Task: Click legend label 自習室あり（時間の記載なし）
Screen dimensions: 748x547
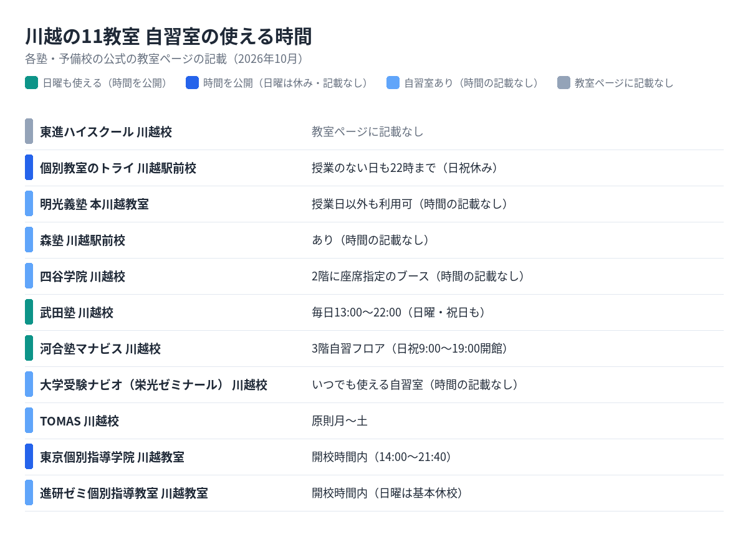Action: click(x=473, y=83)
